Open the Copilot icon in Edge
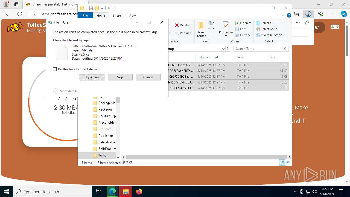The image size is (350, 197). tap(344, 14)
